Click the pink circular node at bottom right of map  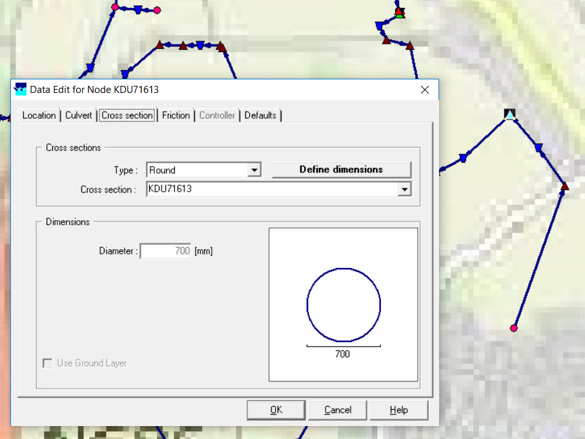tap(514, 328)
